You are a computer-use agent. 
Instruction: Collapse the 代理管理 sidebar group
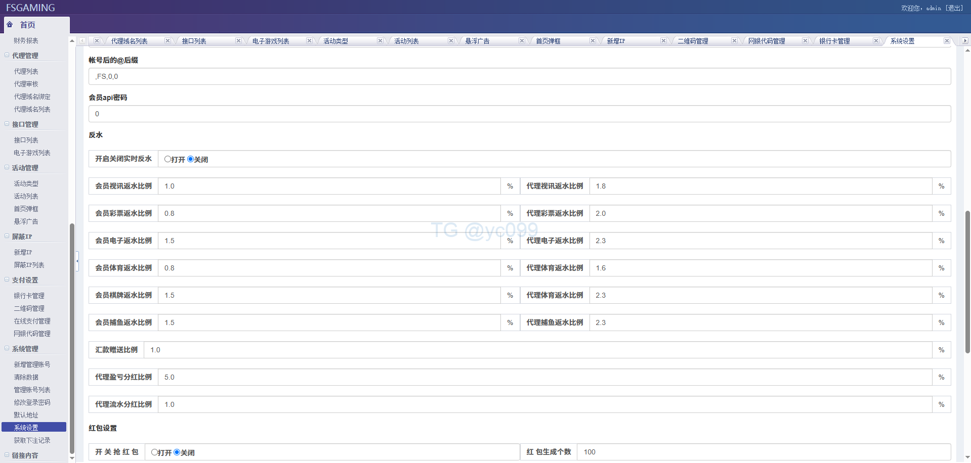7,55
